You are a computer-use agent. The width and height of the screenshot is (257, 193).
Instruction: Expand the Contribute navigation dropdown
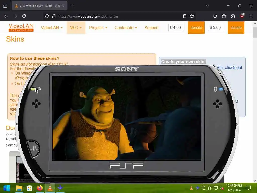pyautogui.click(x=126, y=28)
